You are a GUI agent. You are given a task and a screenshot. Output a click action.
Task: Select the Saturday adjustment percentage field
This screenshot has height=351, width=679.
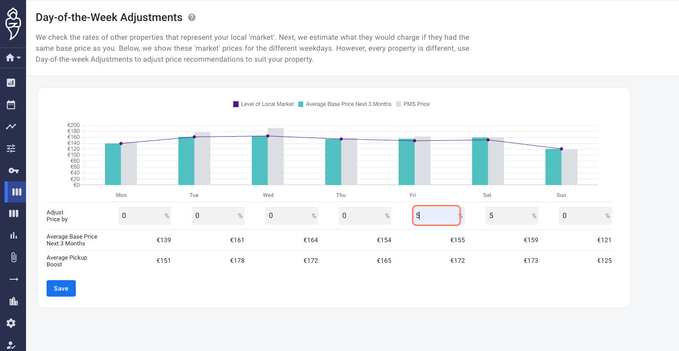[512, 216]
